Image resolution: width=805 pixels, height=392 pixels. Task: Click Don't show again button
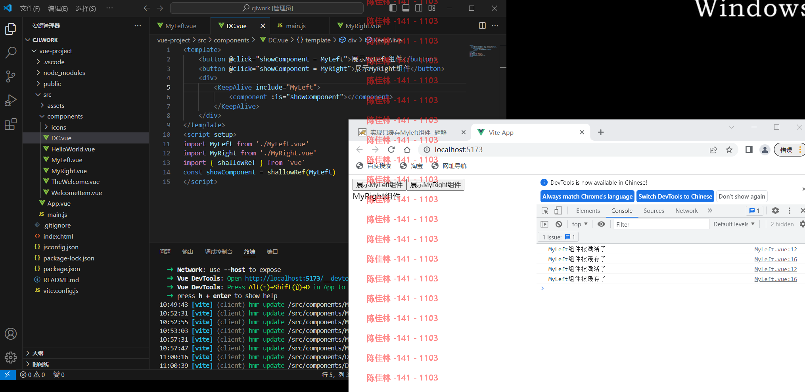point(742,197)
